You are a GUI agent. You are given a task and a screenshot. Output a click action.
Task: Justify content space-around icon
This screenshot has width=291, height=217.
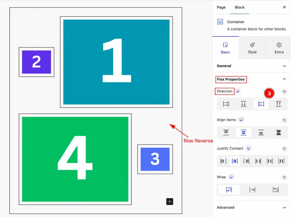click(270, 161)
